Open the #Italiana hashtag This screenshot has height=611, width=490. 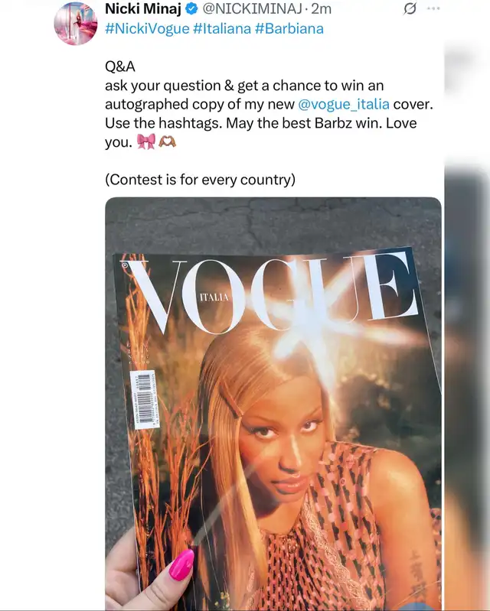222,29
